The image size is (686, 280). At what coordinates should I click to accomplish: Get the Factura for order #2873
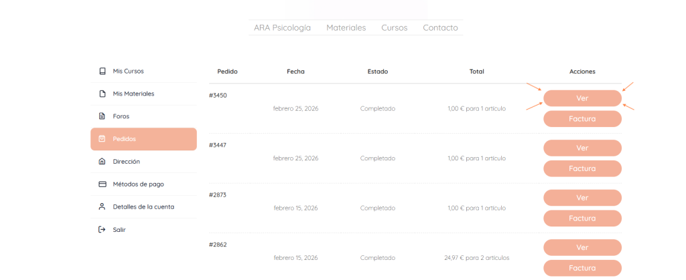[x=582, y=219]
